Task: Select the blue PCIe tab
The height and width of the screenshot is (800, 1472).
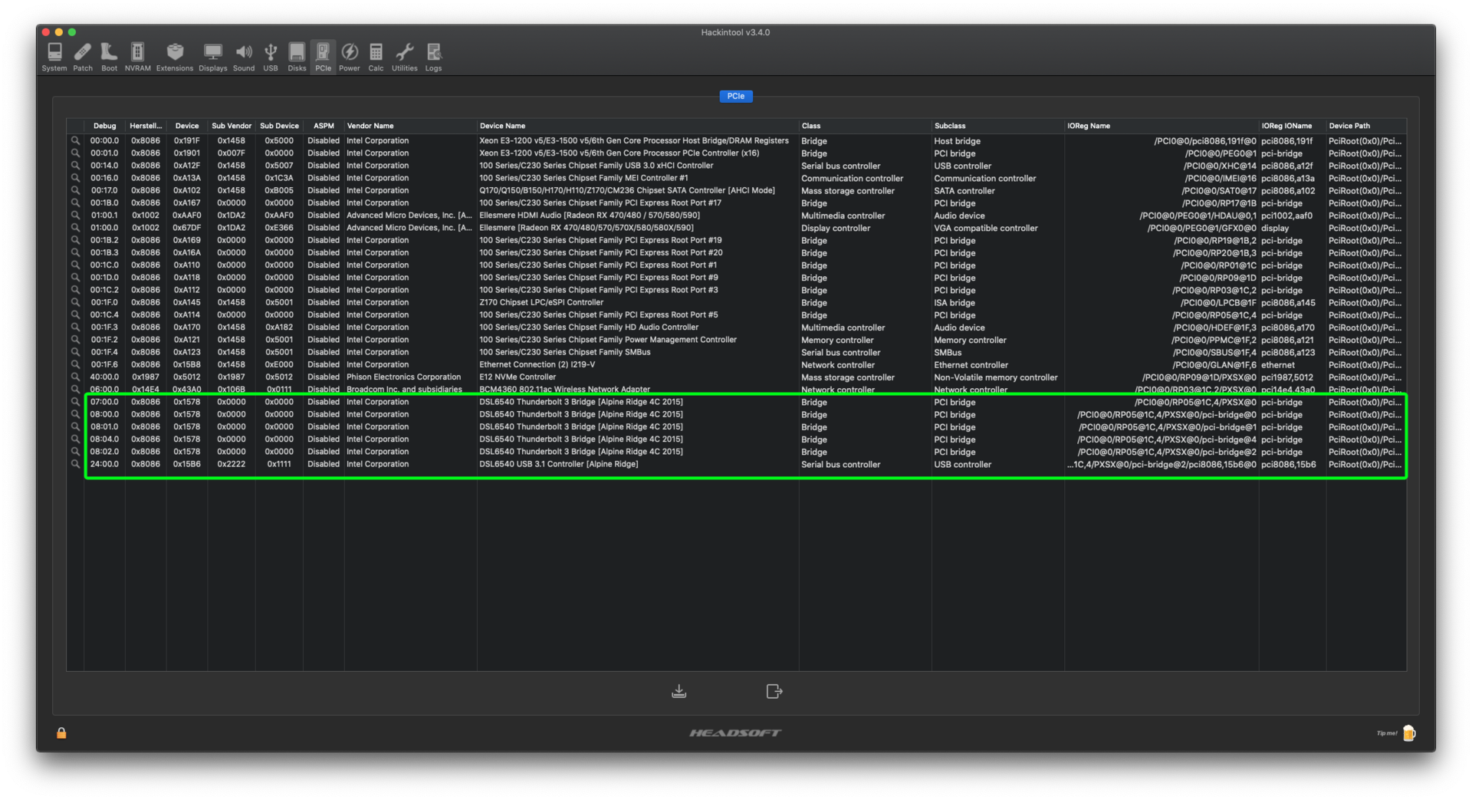Action: pos(735,96)
